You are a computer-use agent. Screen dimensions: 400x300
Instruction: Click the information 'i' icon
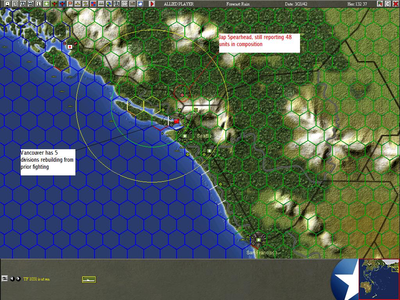(x=38, y=4)
